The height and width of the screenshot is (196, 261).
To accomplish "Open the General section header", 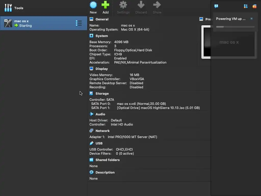I will click(x=102, y=19).
